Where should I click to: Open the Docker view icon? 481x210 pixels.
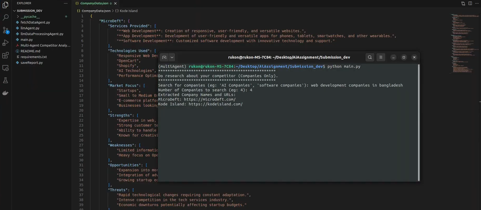coord(5,93)
